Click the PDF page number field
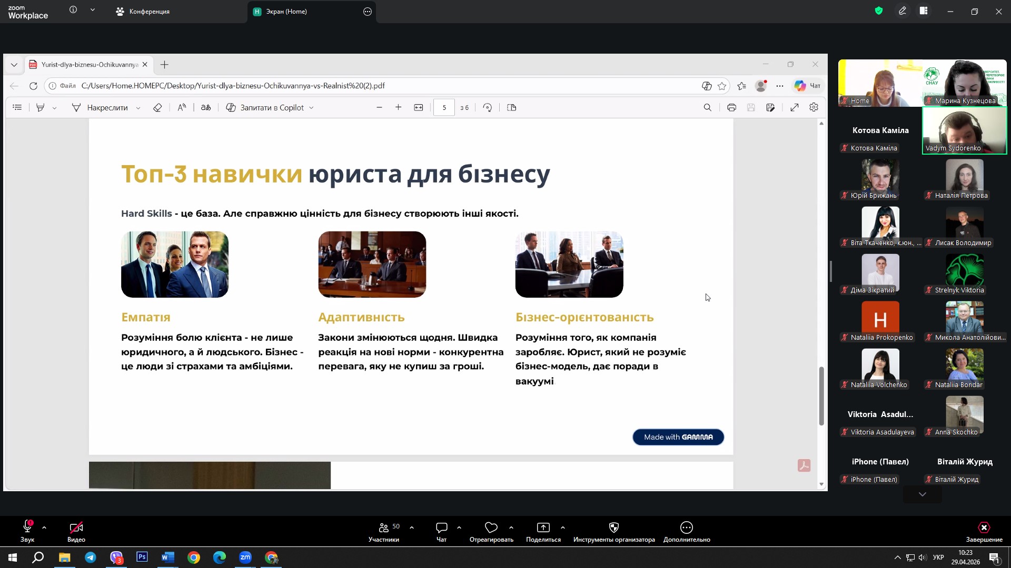 coord(444,107)
